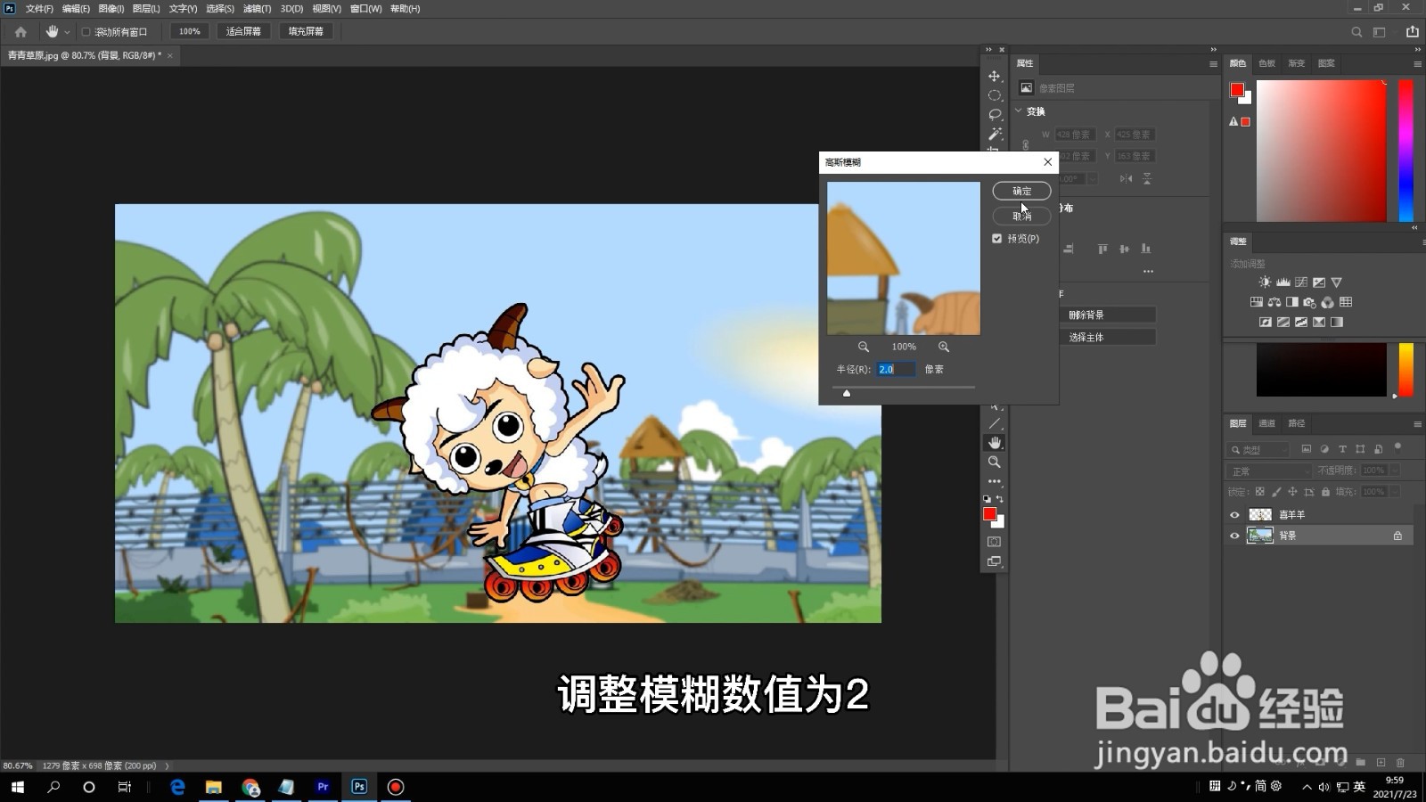Image resolution: width=1426 pixels, height=802 pixels.
Task: Click the Share icon at top right
Action: click(x=1413, y=31)
